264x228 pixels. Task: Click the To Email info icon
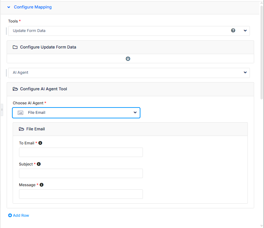[40, 143]
